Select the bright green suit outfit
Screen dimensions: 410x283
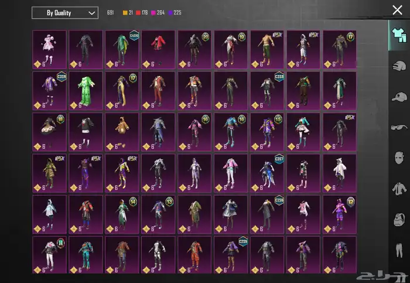click(x=86, y=90)
